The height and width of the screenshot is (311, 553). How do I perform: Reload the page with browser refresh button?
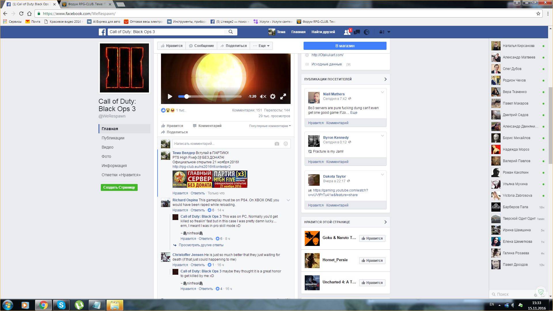(x=21, y=14)
